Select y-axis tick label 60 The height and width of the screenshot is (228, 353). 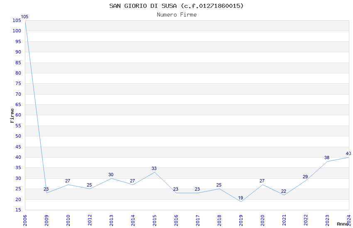coord(18,115)
